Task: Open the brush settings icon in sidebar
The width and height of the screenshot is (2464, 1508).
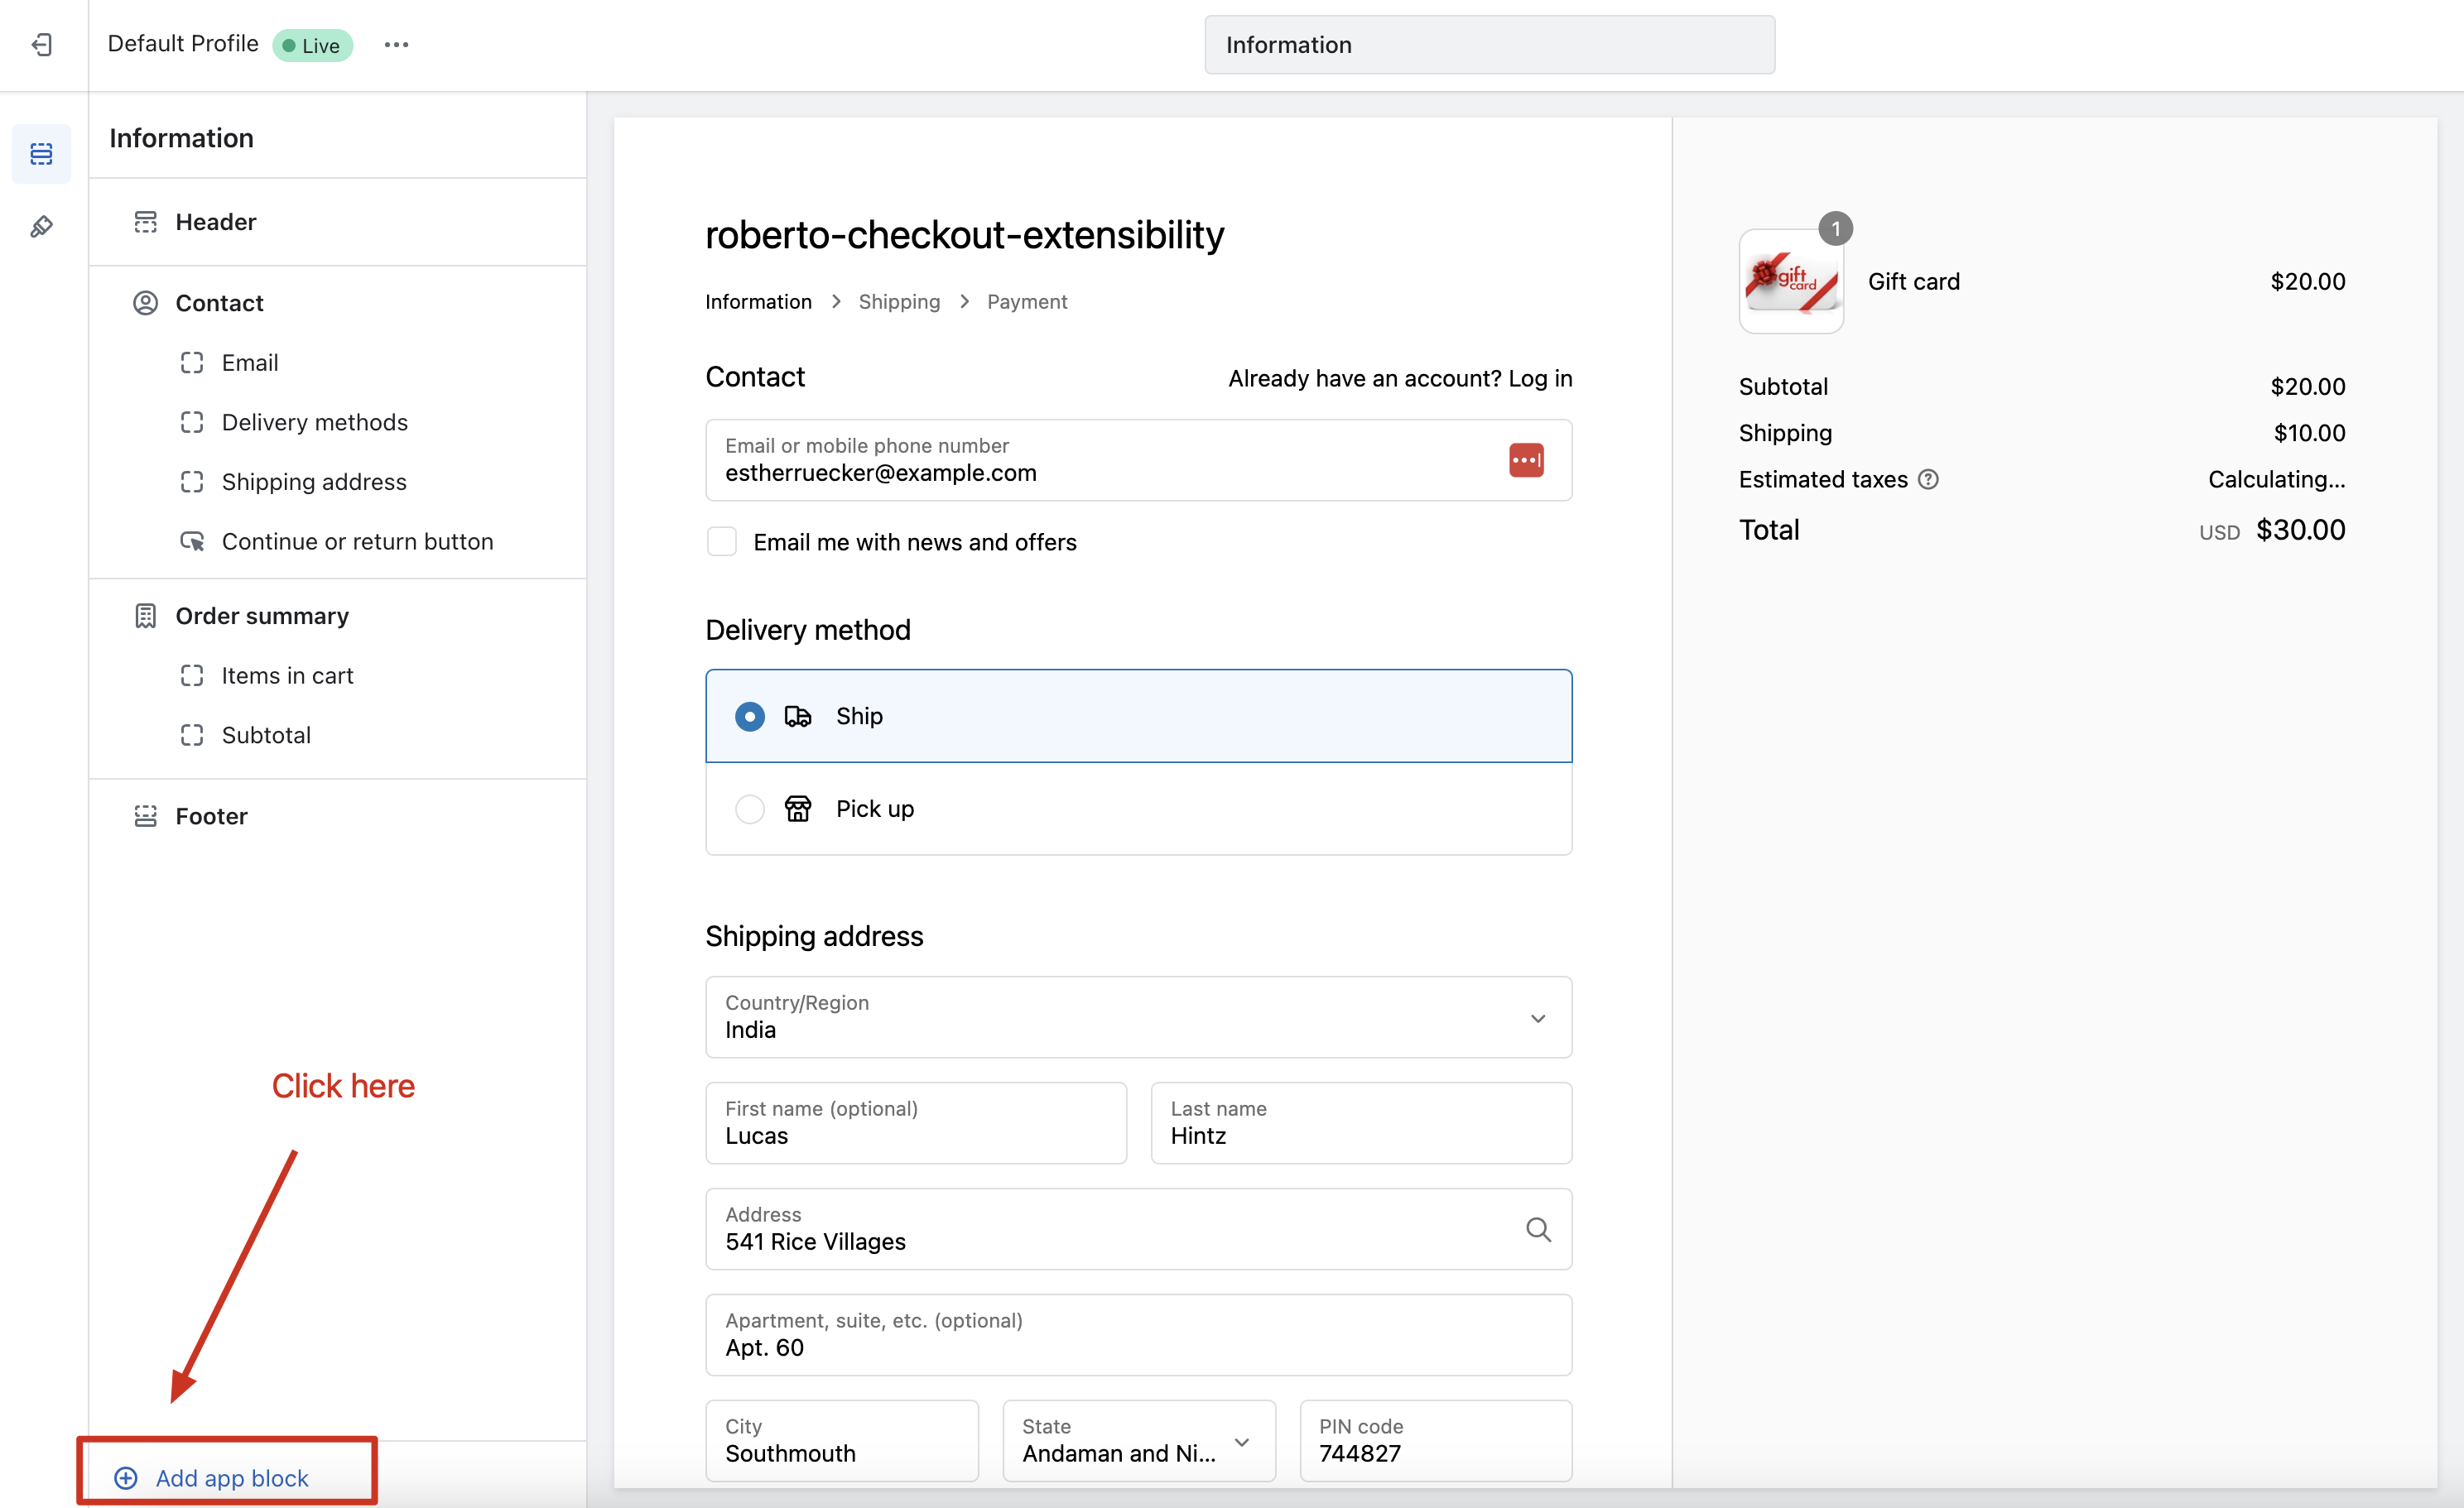Action: tap(41, 227)
